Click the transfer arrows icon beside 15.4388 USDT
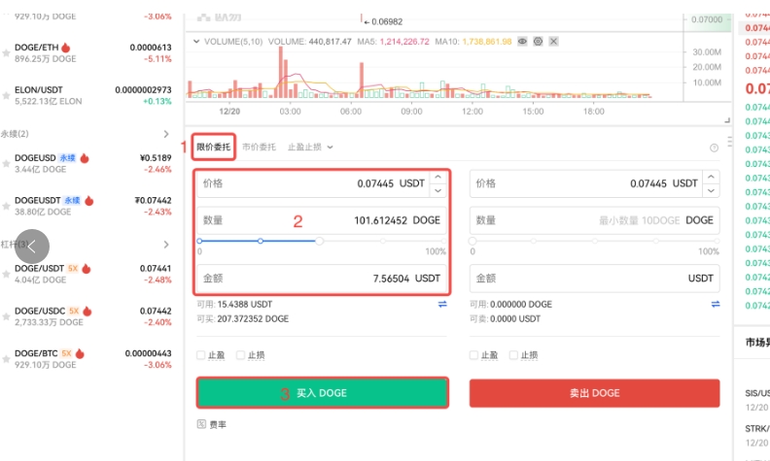Screen dimensions: 770x461 442,304
